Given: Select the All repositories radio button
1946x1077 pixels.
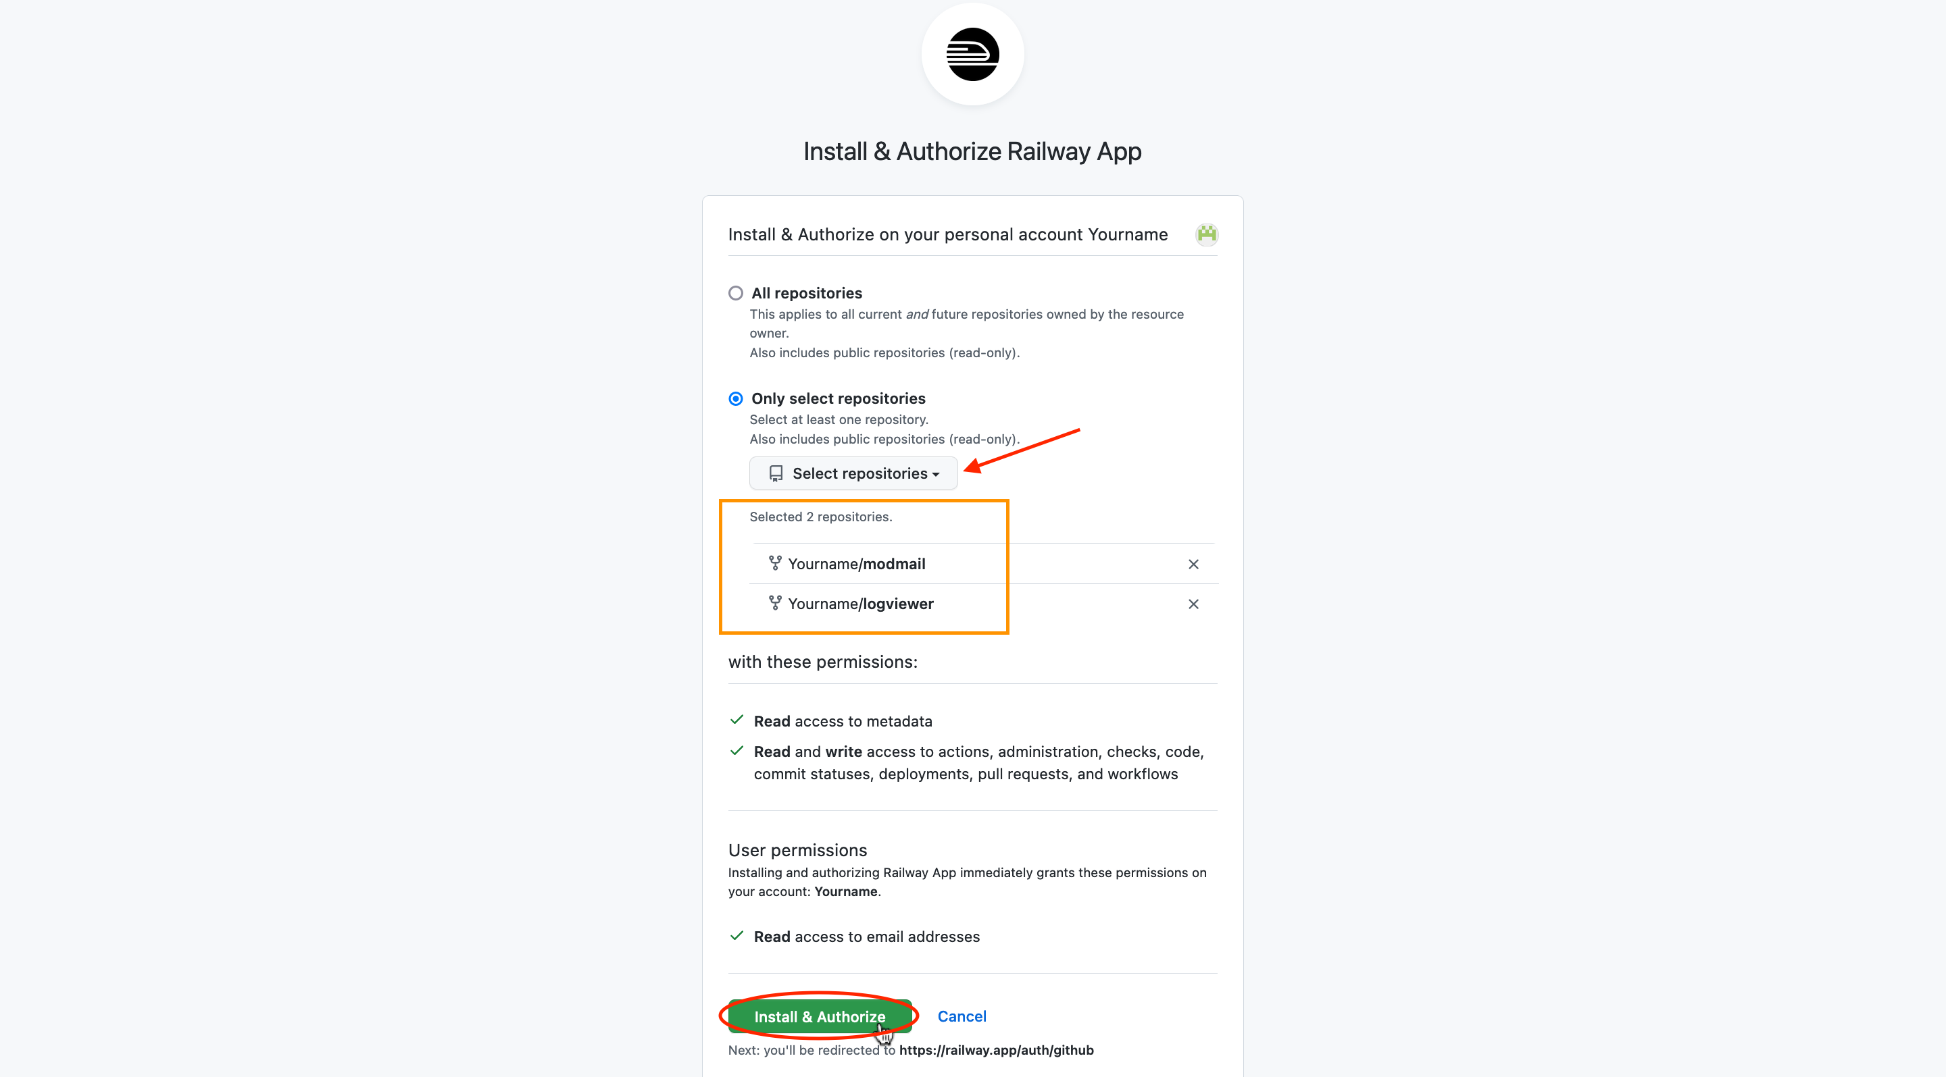Looking at the screenshot, I should pyautogui.click(x=735, y=293).
